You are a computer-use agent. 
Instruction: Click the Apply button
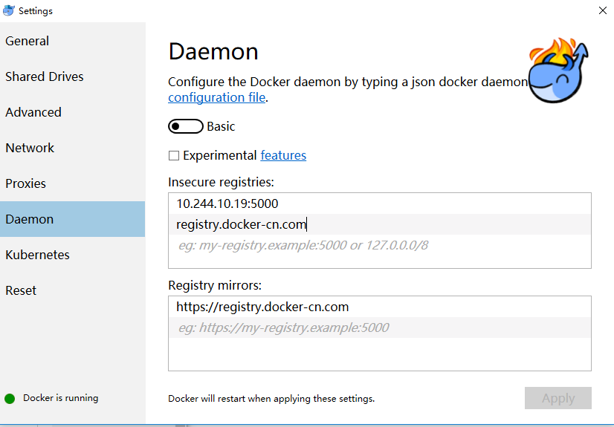pos(558,398)
